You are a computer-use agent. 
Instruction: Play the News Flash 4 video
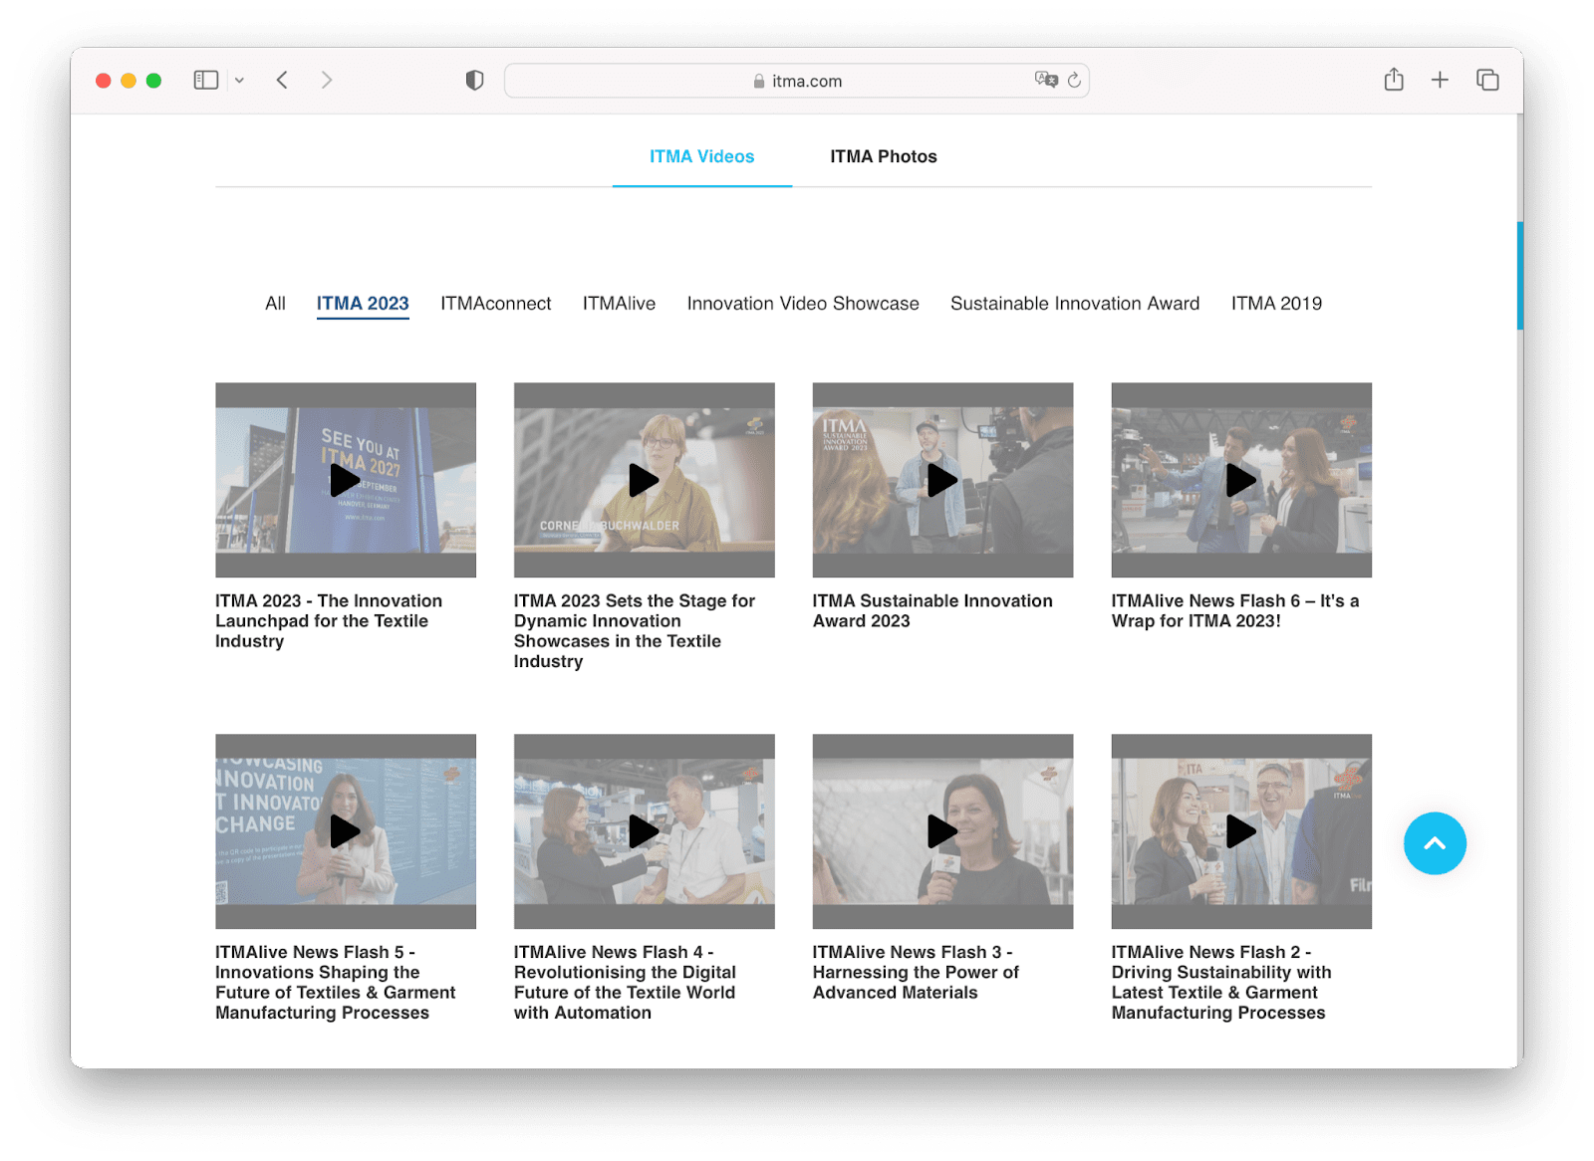pyautogui.click(x=644, y=831)
